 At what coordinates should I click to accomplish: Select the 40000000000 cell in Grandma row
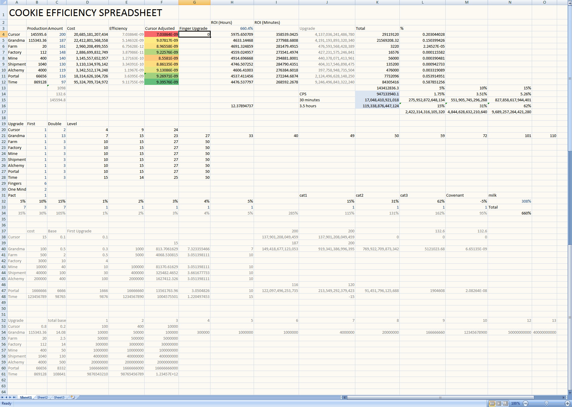[544, 332]
